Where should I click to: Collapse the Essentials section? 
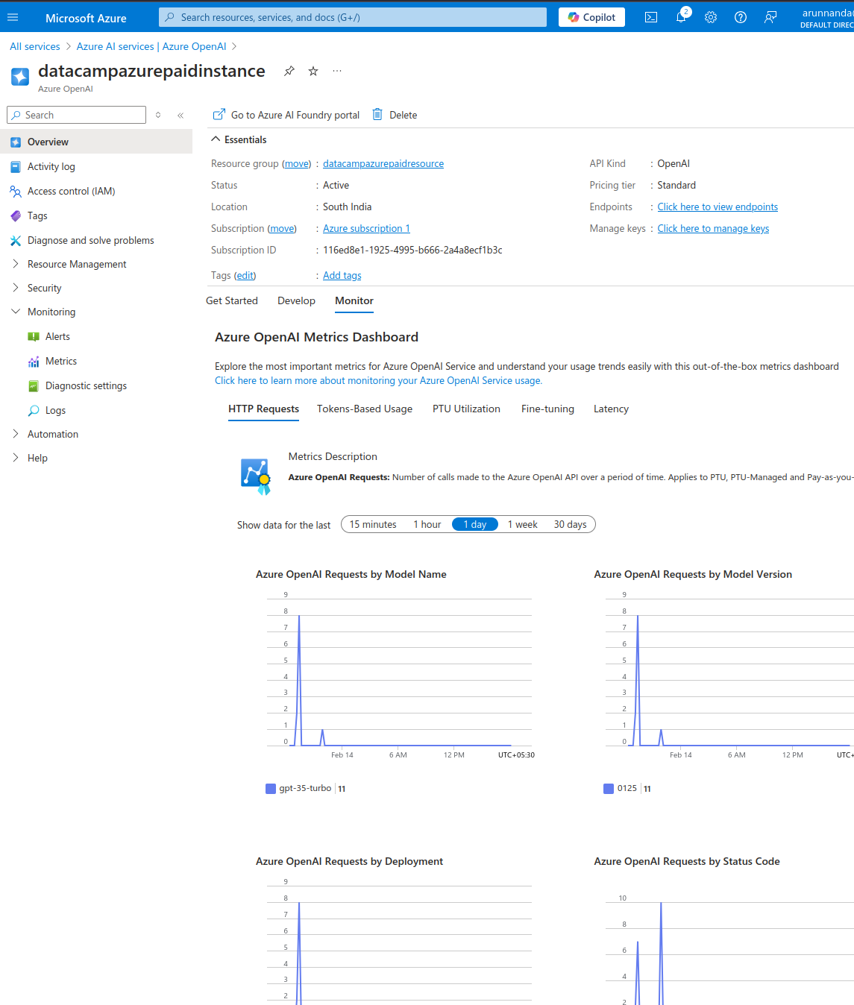[216, 139]
